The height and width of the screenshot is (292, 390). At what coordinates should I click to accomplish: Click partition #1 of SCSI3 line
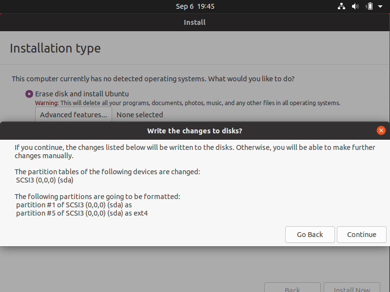click(74, 205)
